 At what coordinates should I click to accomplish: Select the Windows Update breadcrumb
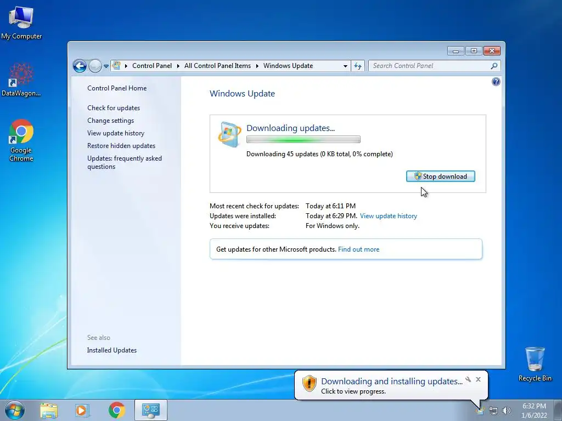pyautogui.click(x=288, y=66)
